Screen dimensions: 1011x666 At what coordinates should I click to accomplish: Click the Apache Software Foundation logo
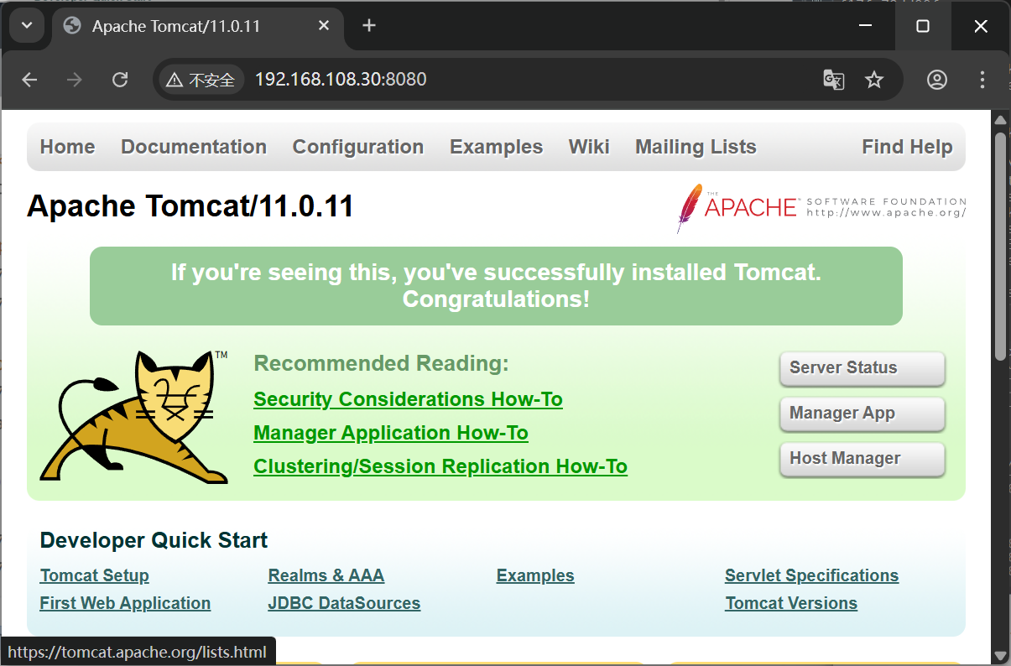point(821,207)
